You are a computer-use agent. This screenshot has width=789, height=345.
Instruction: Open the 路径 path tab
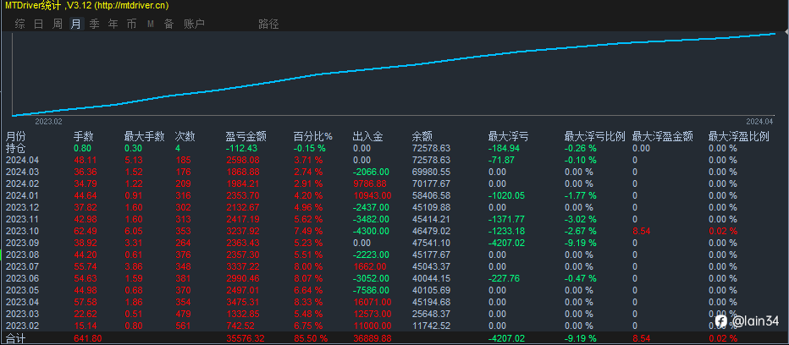click(x=268, y=24)
